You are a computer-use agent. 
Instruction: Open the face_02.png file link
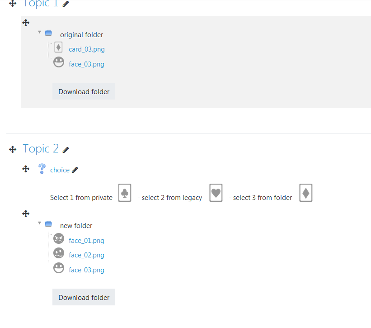pos(86,255)
